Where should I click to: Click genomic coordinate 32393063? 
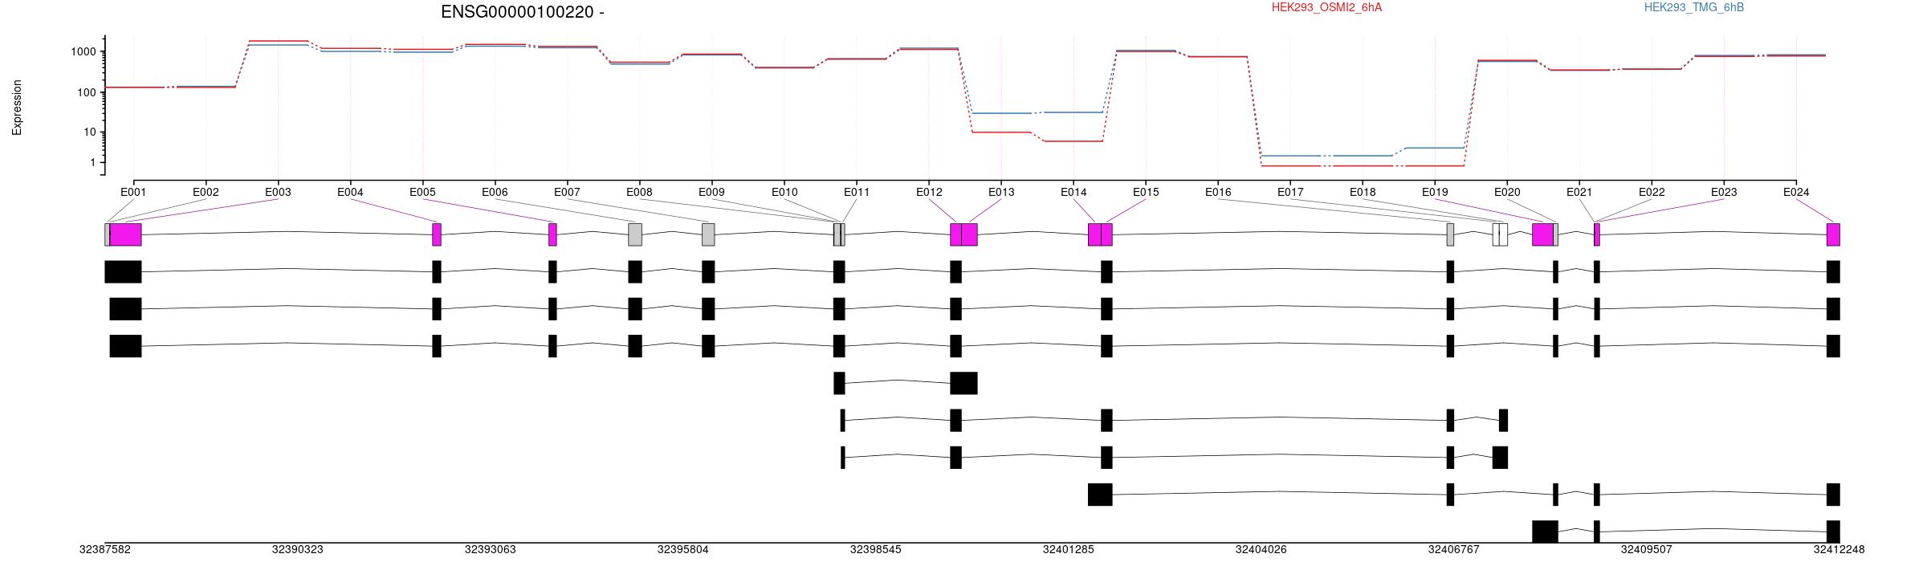(491, 550)
